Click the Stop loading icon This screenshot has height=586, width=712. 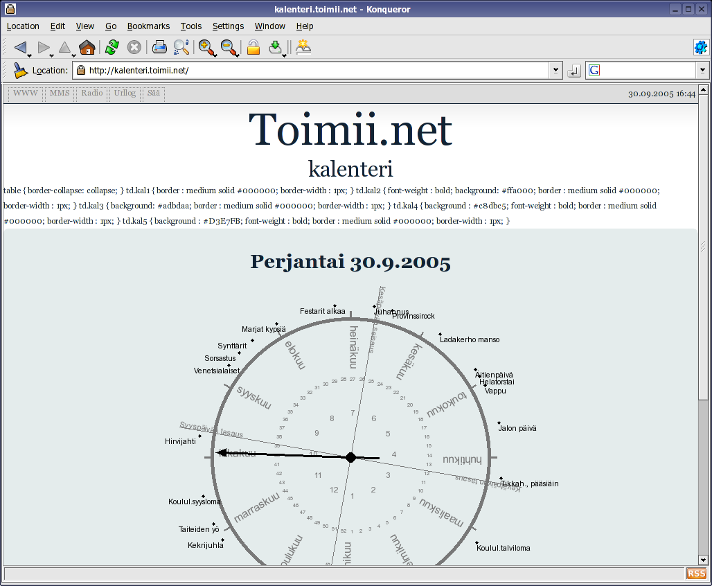(134, 47)
